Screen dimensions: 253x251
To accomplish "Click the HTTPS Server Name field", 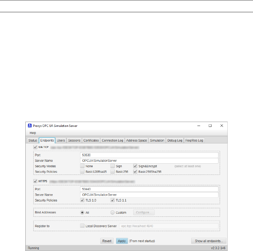I will click(149, 195).
